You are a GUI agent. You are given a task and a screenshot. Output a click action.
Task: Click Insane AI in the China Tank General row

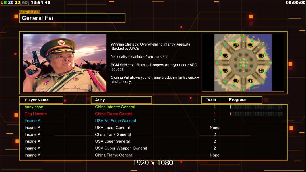coord(33,134)
